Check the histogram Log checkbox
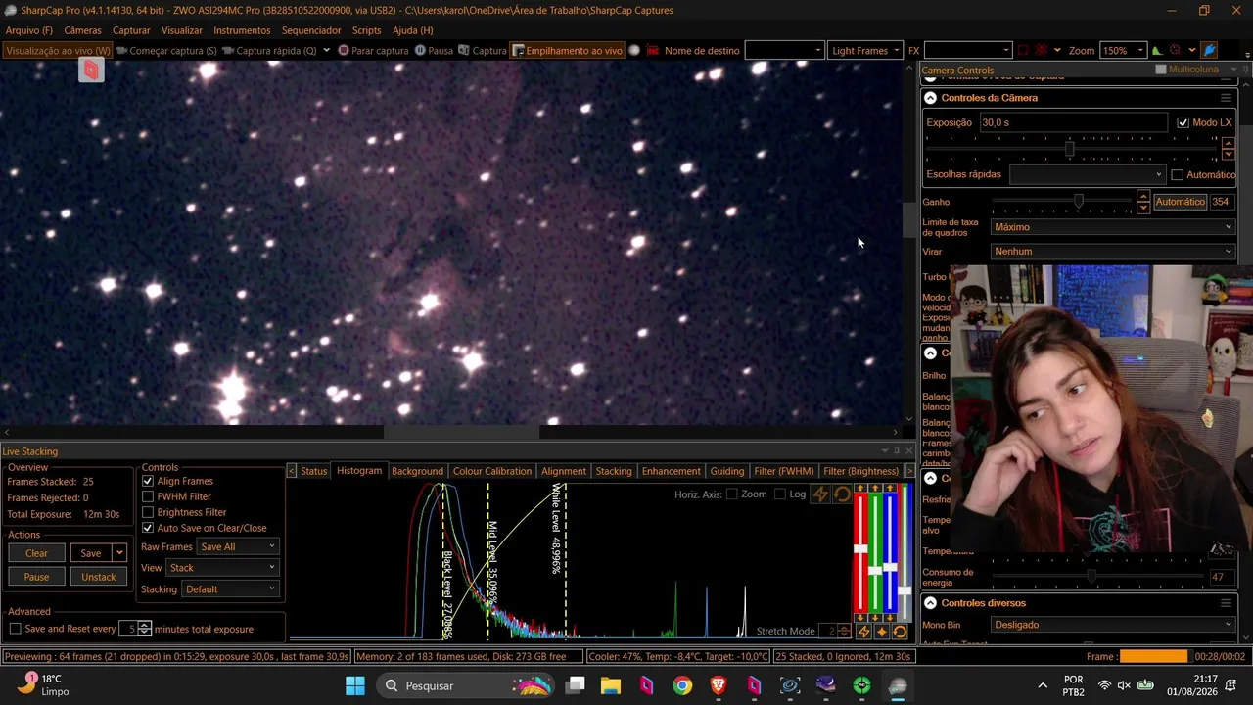 click(779, 494)
